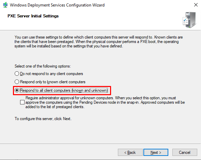Go to previous page with Back button
201x160 pixels.
(130, 152)
